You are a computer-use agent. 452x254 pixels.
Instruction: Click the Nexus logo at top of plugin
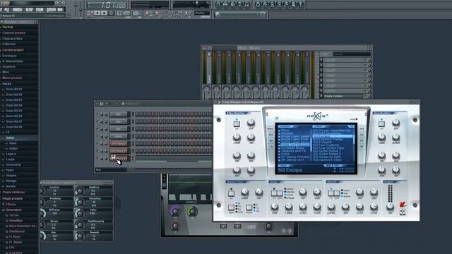[x=317, y=116]
